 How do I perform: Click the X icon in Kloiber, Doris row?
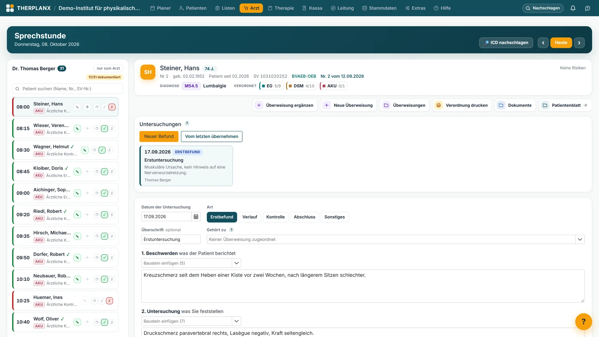click(112, 171)
